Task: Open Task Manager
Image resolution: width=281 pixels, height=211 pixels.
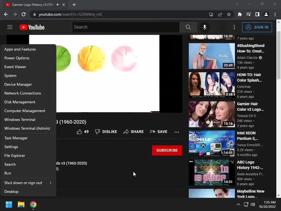Action: click(x=28, y=138)
